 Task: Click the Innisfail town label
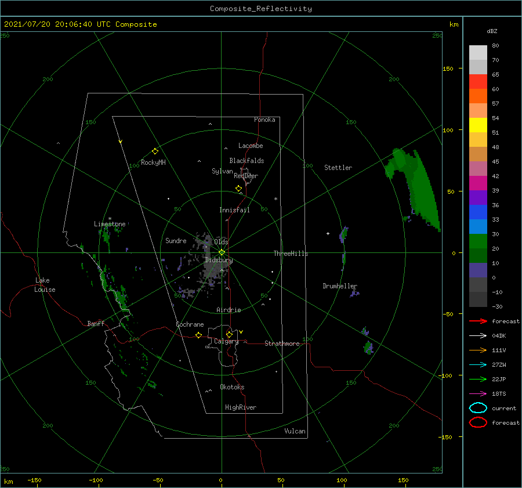coord(234,210)
